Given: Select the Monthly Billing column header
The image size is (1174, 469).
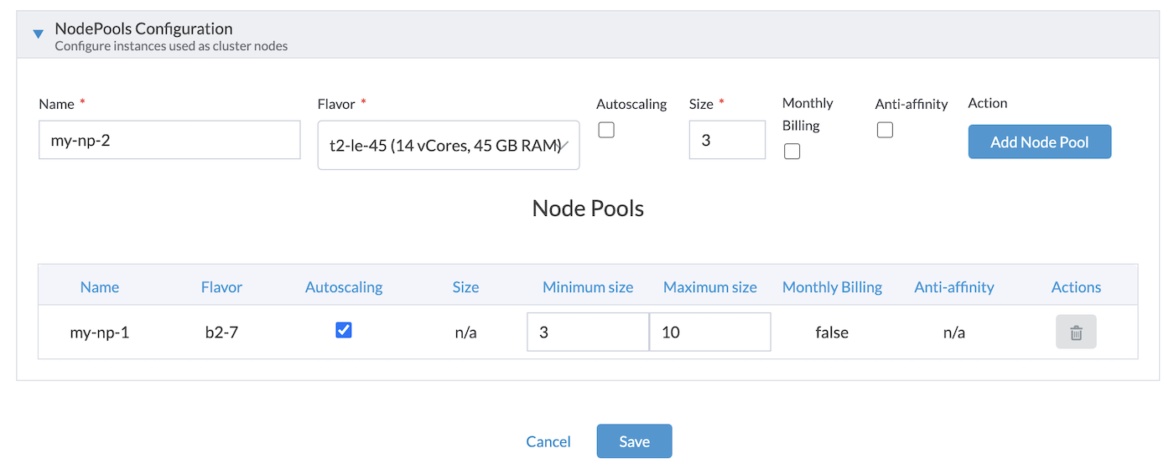Looking at the screenshot, I should tap(832, 287).
